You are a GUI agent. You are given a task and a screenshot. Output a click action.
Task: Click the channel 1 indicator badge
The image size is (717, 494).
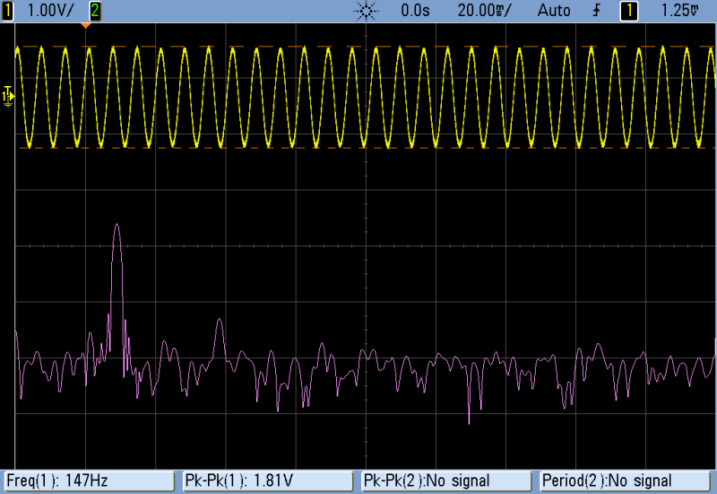coord(8,10)
